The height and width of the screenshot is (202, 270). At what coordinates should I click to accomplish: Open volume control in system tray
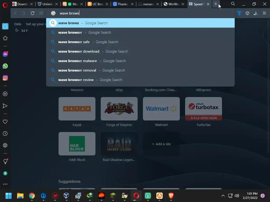click(237, 196)
